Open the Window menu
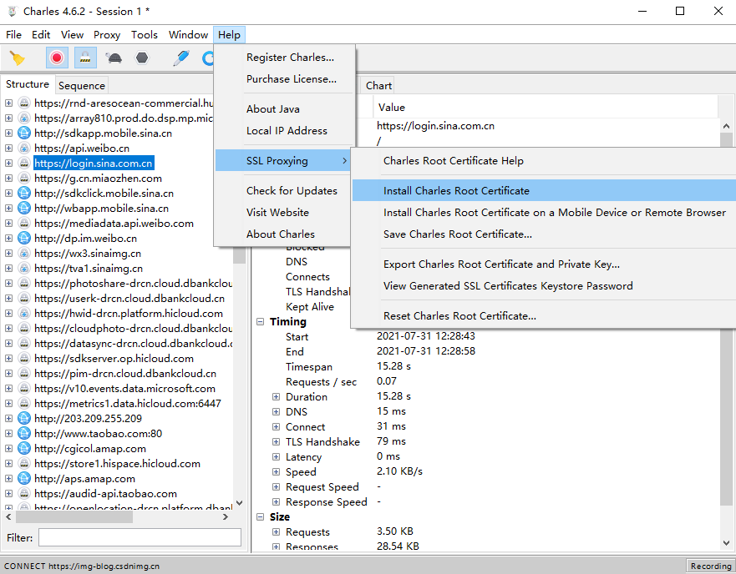The width and height of the screenshot is (736, 574). (x=188, y=35)
